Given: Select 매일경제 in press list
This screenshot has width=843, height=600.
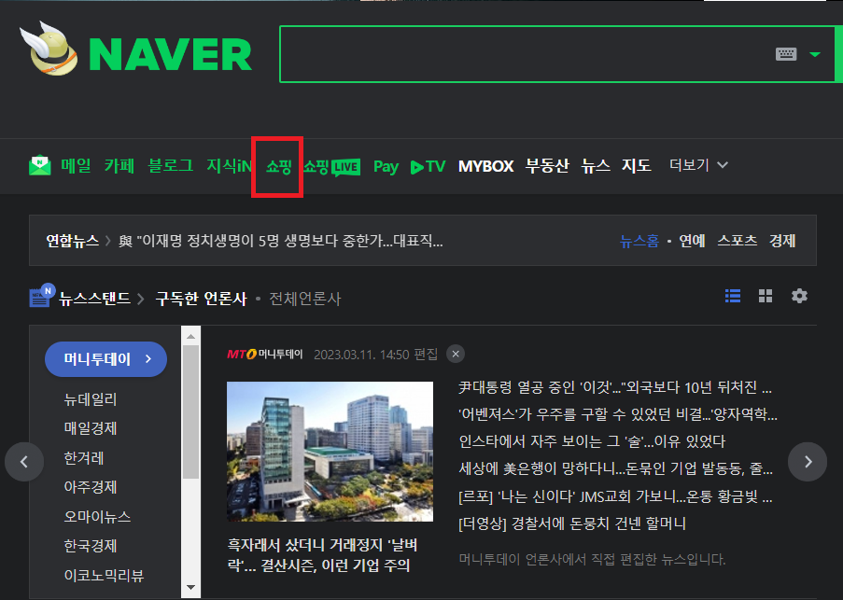Looking at the screenshot, I should 91,428.
